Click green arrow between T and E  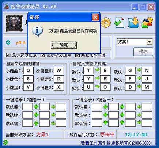click(97, 70)
